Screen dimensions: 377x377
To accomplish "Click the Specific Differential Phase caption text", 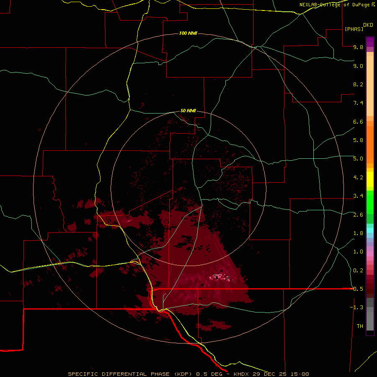I will click(188, 374).
